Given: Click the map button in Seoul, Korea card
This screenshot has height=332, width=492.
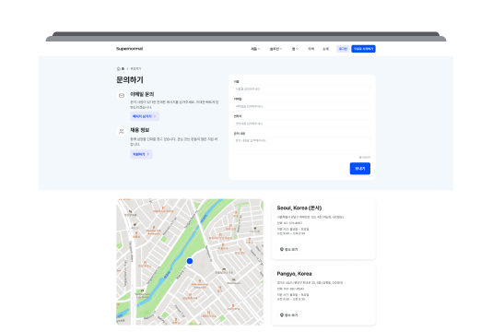Looking at the screenshot, I should pyautogui.click(x=288, y=249).
